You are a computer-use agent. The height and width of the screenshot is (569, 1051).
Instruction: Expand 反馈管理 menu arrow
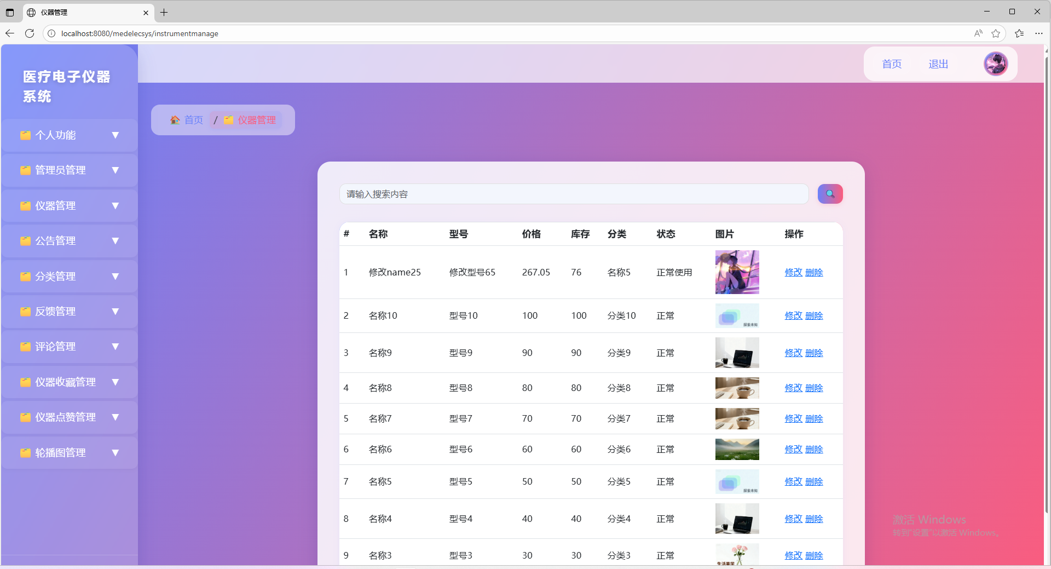(x=115, y=312)
